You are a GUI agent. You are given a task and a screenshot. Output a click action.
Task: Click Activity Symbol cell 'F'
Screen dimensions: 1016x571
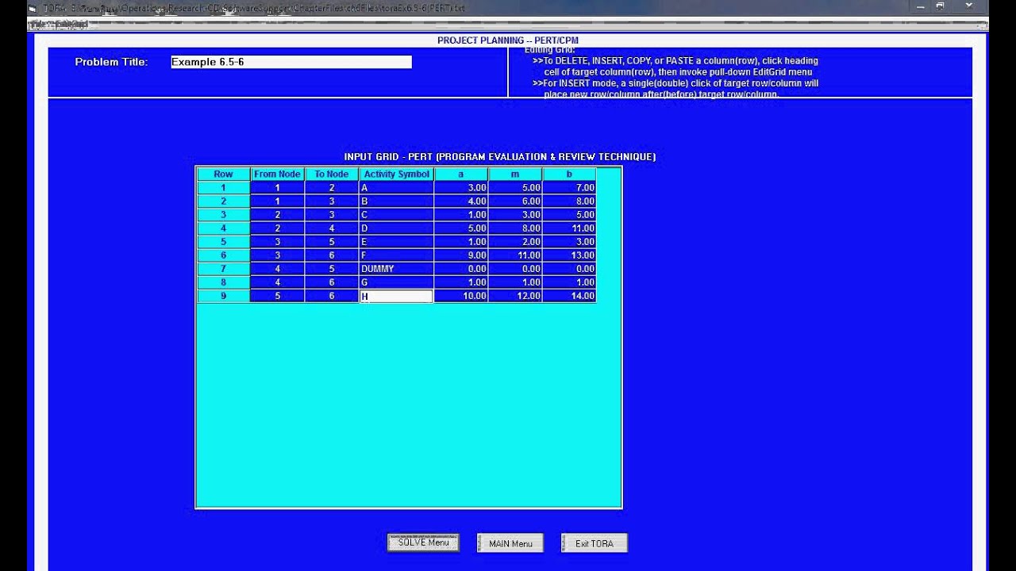[396, 255]
